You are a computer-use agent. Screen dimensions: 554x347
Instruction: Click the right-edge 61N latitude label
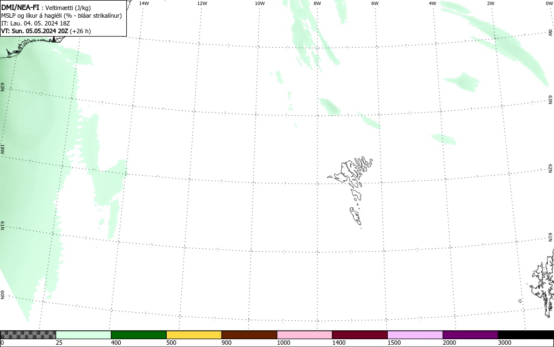(x=551, y=237)
